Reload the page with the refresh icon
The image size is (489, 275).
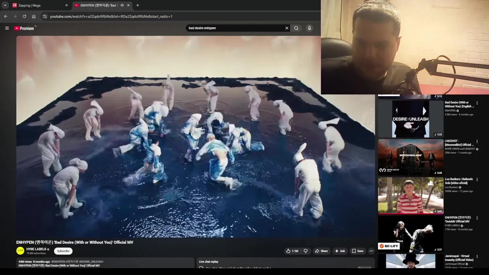click(24, 16)
